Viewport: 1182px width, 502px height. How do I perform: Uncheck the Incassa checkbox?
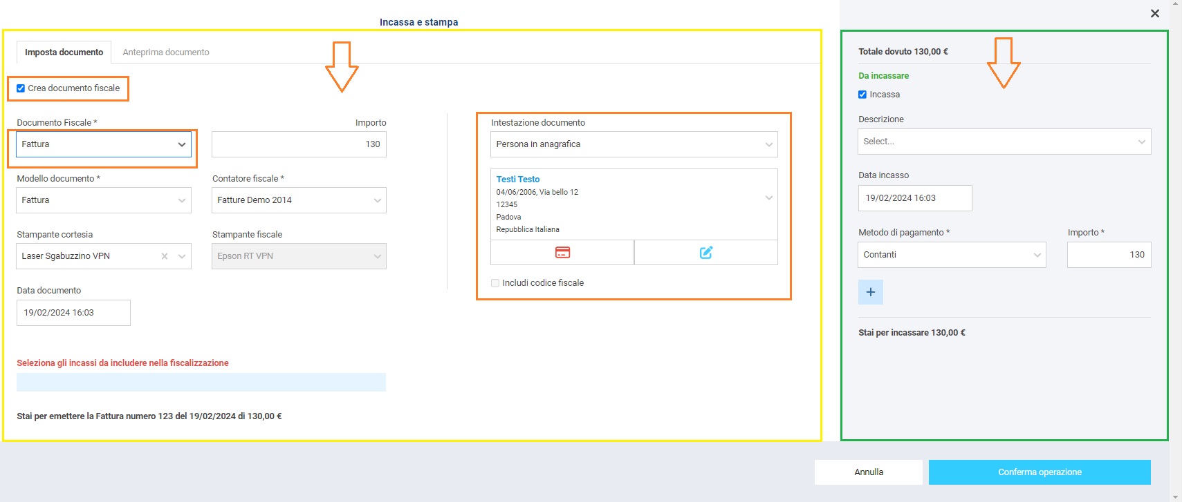(x=862, y=95)
